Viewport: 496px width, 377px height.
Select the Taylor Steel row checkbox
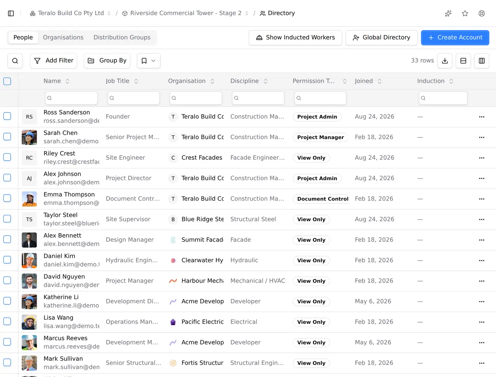click(7, 219)
